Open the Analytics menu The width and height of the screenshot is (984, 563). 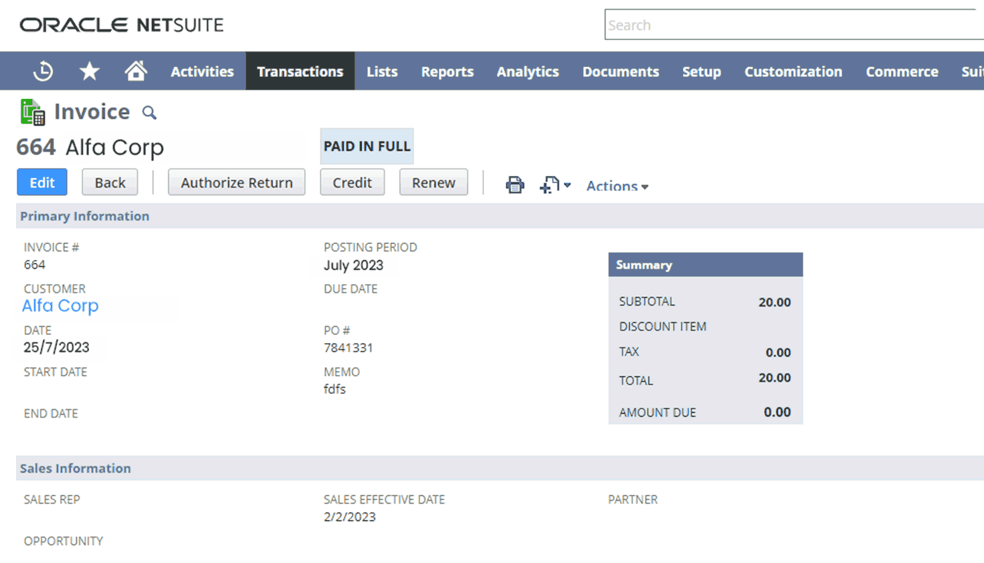527,72
